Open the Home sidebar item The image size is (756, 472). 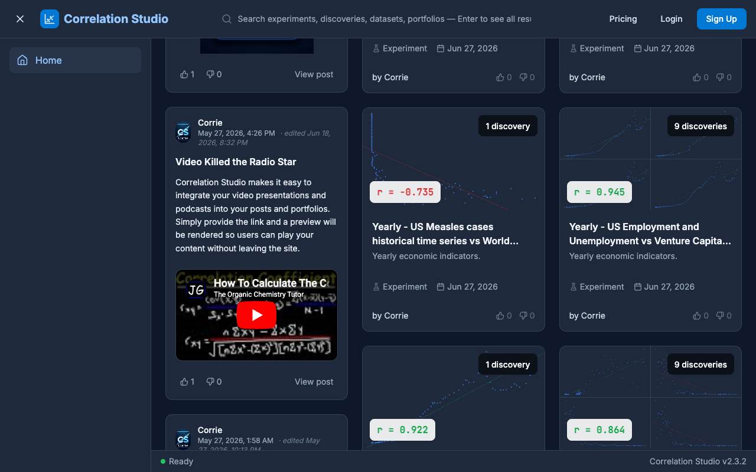coord(75,60)
